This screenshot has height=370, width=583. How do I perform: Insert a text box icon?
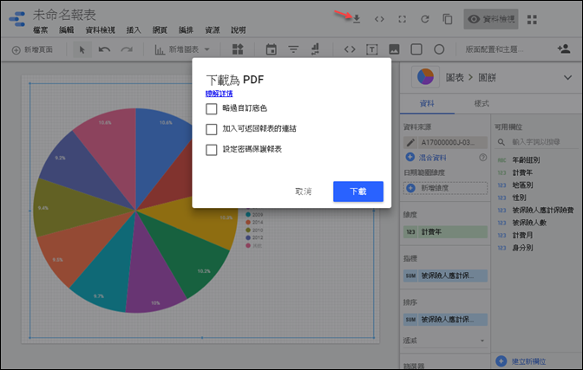point(372,49)
